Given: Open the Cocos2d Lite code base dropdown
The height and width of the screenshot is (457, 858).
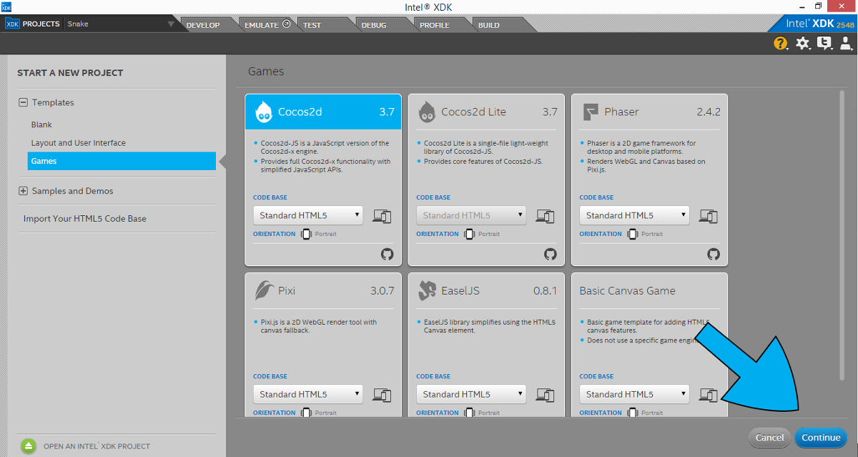Looking at the screenshot, I should tap(471, 215).
